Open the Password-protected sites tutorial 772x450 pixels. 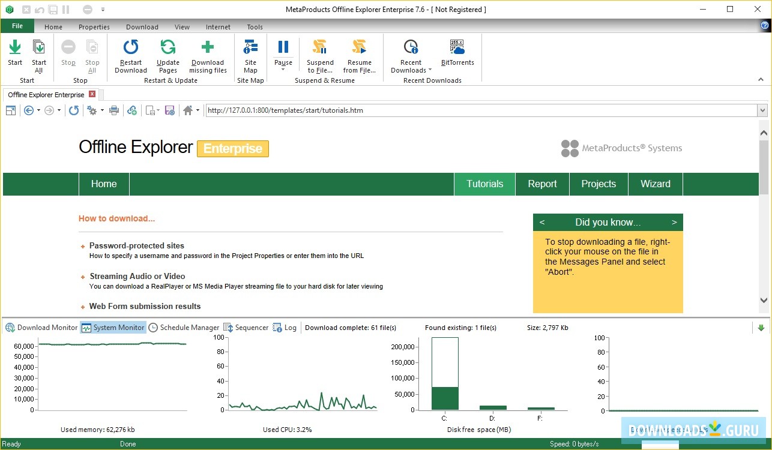pyautogui.click(x=137, y=245)
